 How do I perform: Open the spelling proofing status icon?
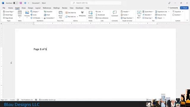pos(18,100)
